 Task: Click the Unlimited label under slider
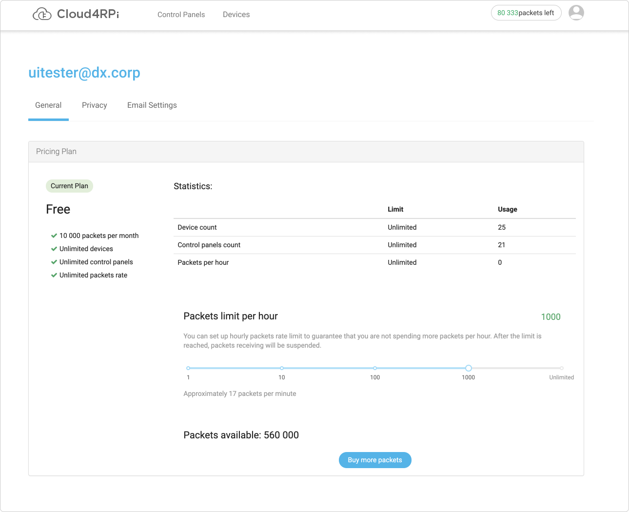[x=562, y=377]
